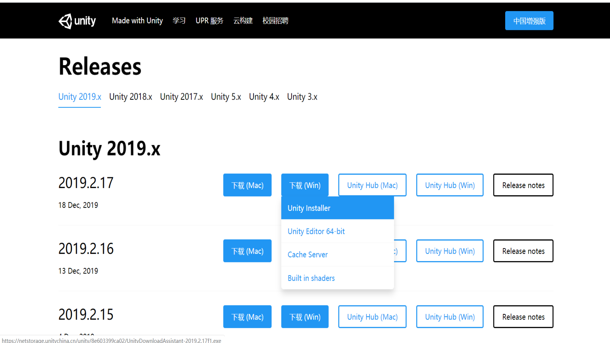Click the 中国增强版 button
This screenshot has height=343, width=610.
529,21
